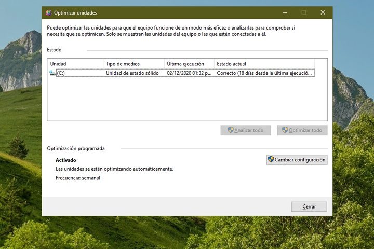Image resolution: width=374 pixels, height=249 pixels.
Task: Sort by the Última ejecución column header
Action: [190, 64]
